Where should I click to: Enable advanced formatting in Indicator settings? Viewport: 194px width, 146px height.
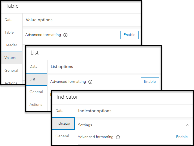[182, 137]
